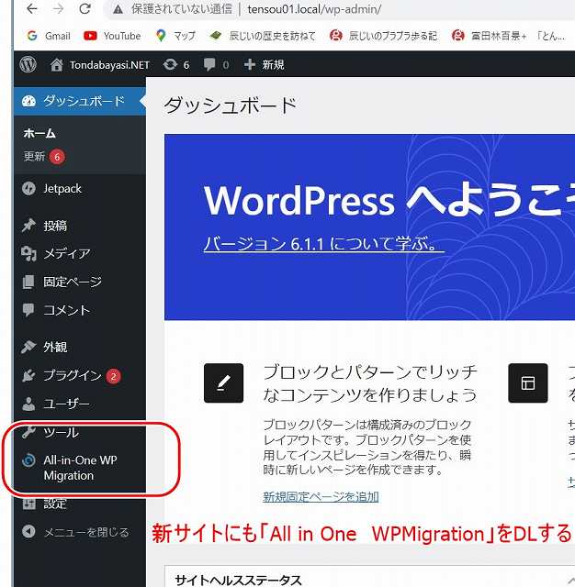This screenshot has height=587, width=575.
Task: Open the 投稿 posts menu
Action: click(x=55, y=226)
